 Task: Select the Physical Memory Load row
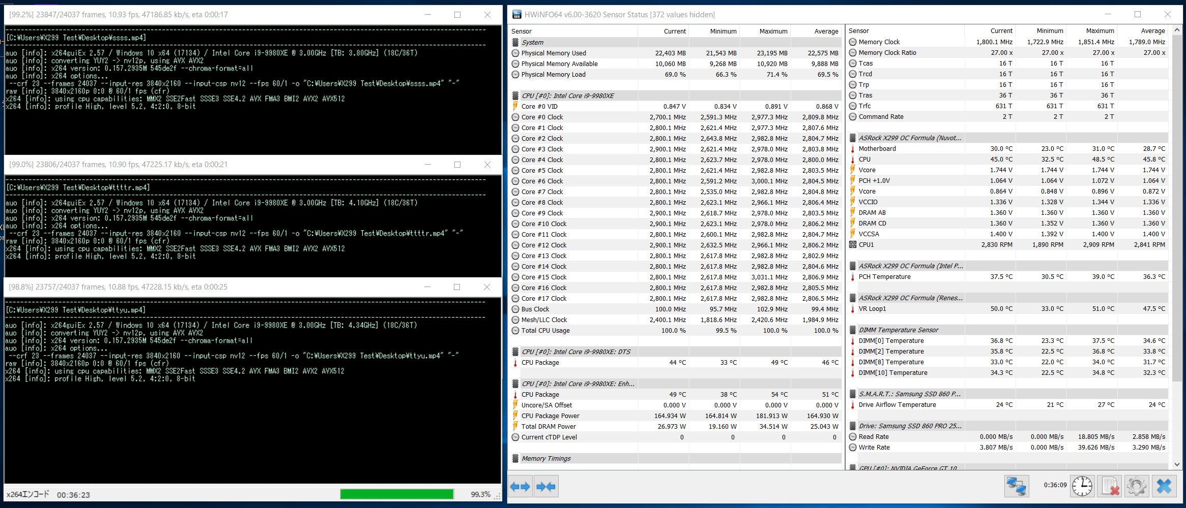675,74
